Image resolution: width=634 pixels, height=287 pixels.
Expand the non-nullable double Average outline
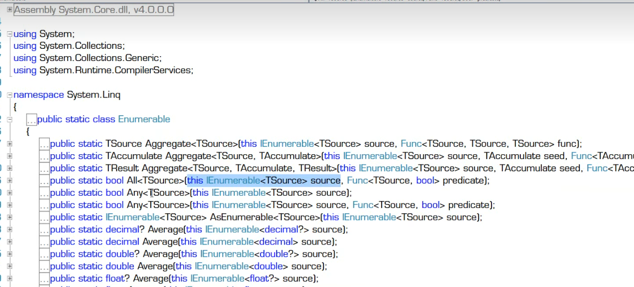coord(10,266)
